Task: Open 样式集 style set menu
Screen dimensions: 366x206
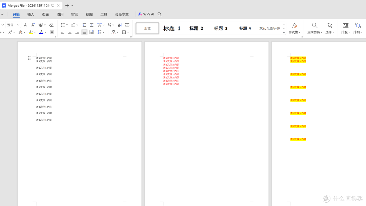Action: [294, 28]
